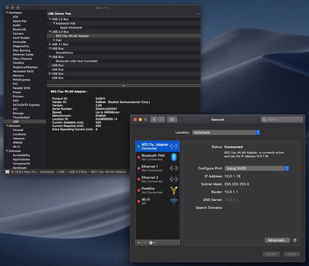
Task: Click the computer icon in path bar
Action: (7, 172)
